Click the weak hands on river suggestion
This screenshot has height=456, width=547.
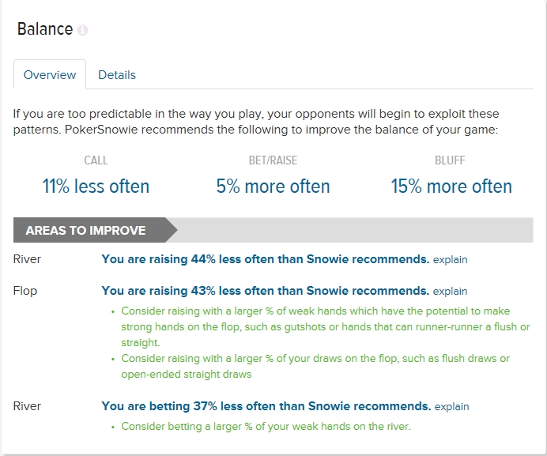coord(266,426)
